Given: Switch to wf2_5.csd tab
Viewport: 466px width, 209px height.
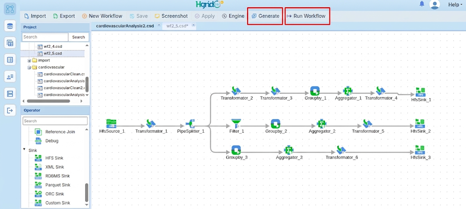Looking at the screenshot, I should (177, 26).
